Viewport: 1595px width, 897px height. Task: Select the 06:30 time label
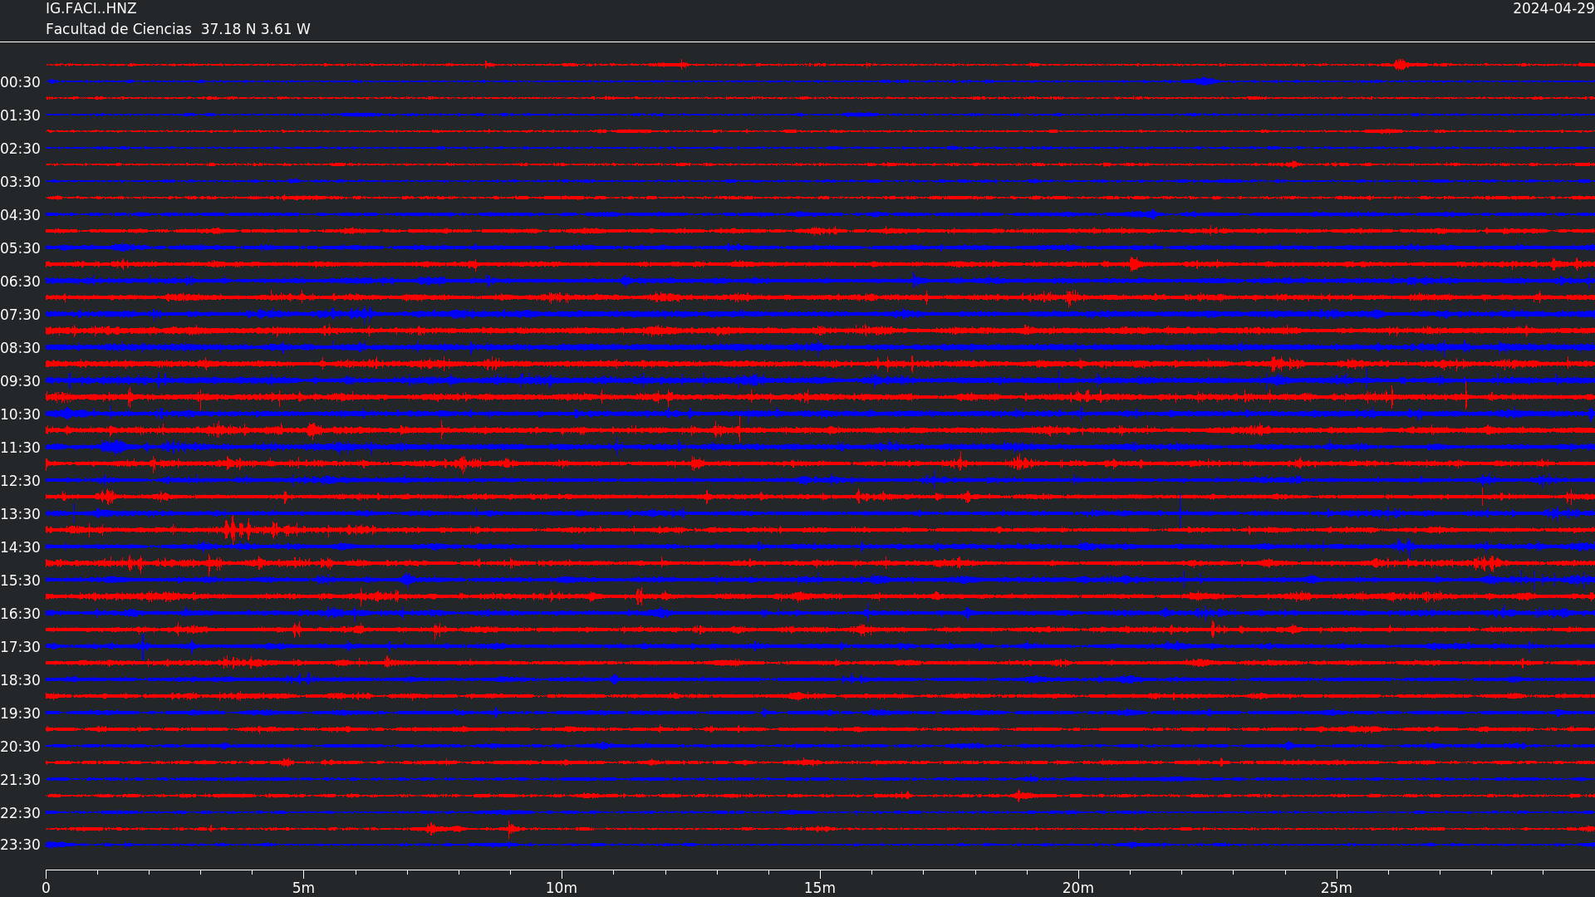pyautogui.click(x=21, y=282)
